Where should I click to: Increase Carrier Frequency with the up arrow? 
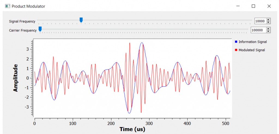[268, 29]
